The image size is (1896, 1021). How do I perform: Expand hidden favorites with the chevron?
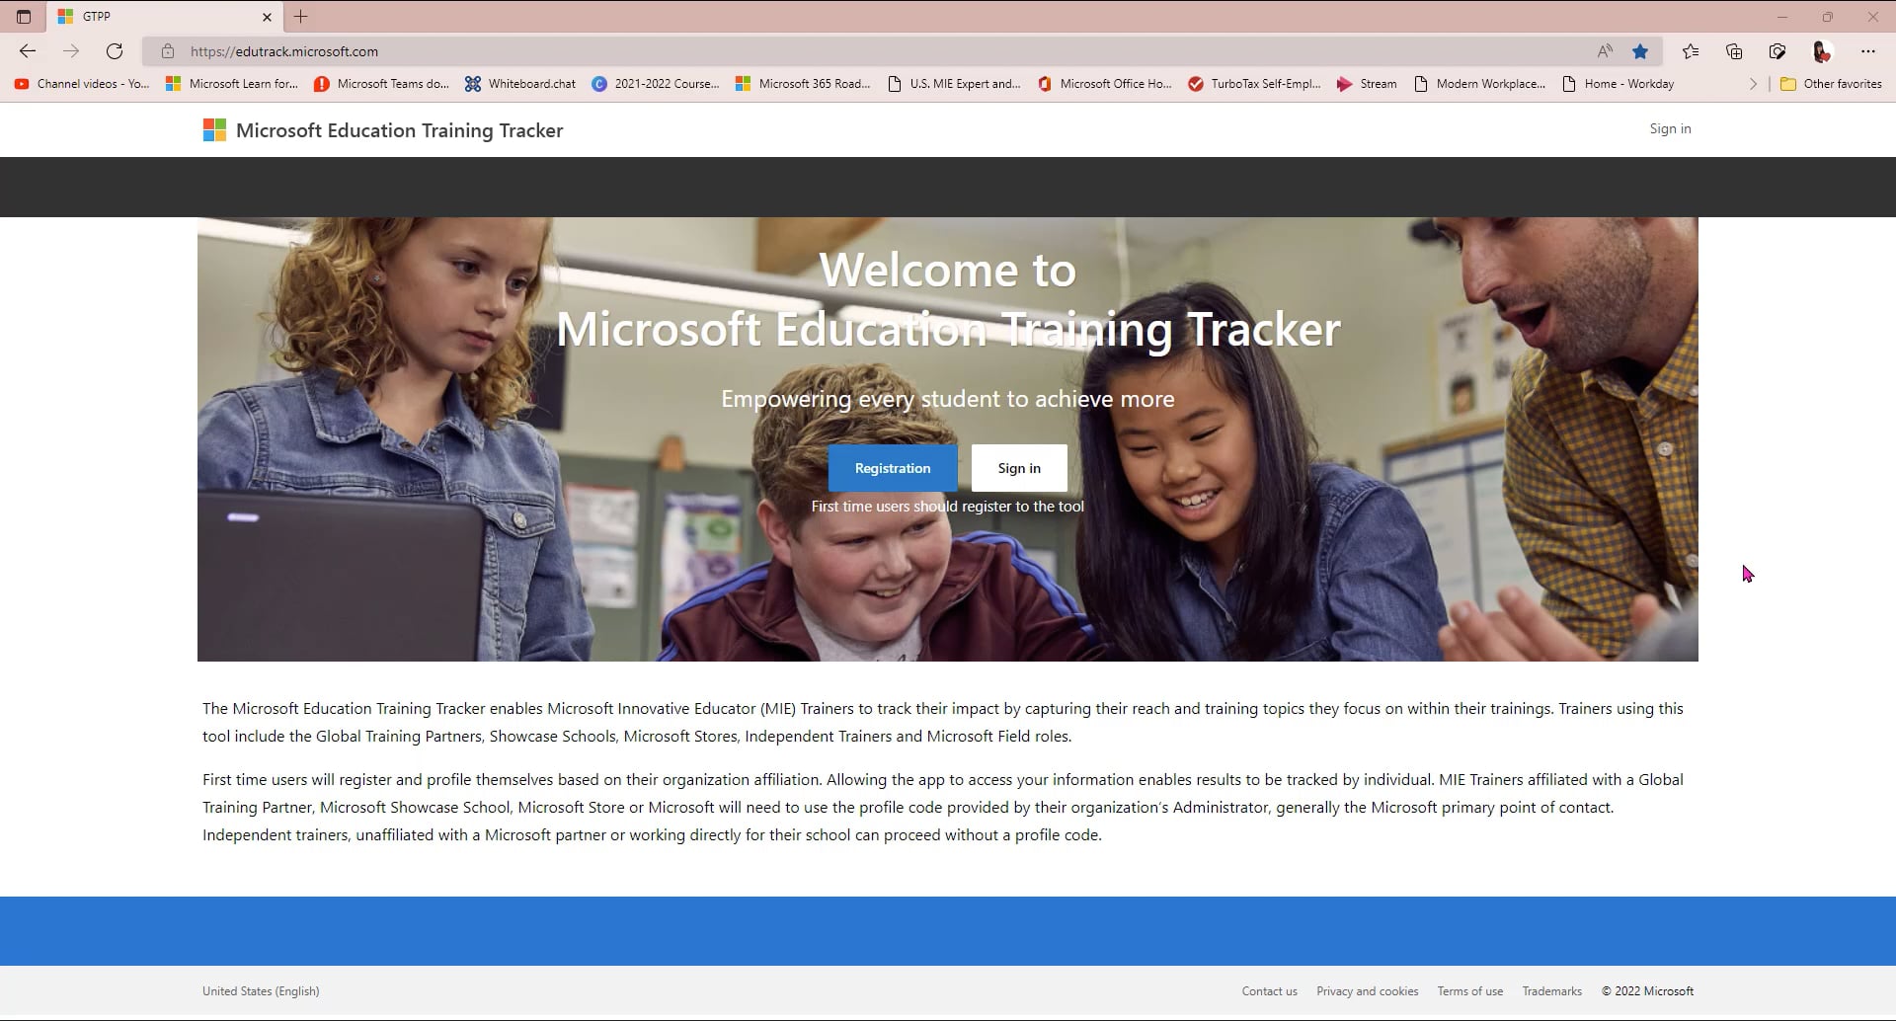1754,84
